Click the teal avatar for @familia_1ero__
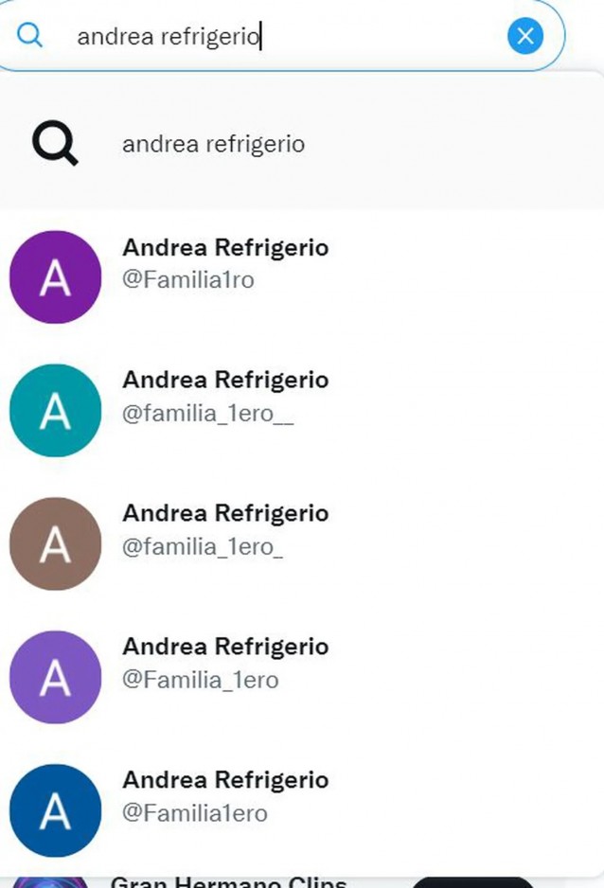Viewport: 604px width, 888px height. (x=55, y=410)
